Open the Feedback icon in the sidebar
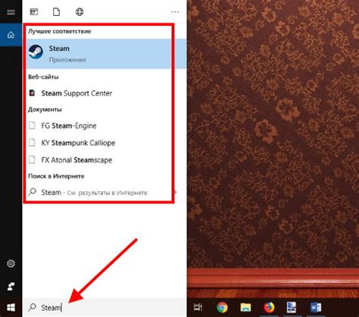This screenshot has width=359, height=317. [11, 287]
